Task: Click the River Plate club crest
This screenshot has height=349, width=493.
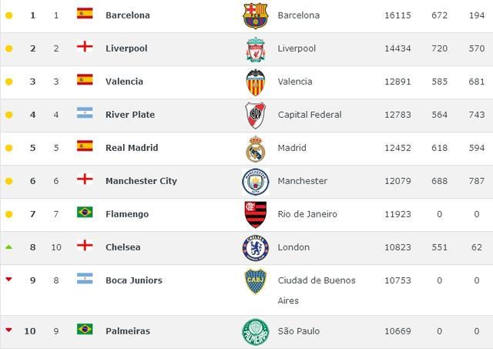Action: (x=255, y=115)
